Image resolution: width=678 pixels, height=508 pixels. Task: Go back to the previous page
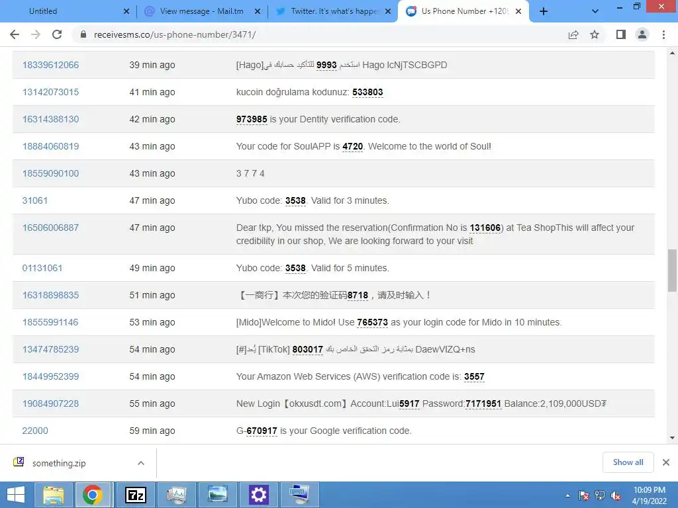coord(15,34)
